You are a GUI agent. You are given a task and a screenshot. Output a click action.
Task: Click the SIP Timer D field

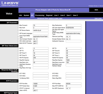[41, 55]
